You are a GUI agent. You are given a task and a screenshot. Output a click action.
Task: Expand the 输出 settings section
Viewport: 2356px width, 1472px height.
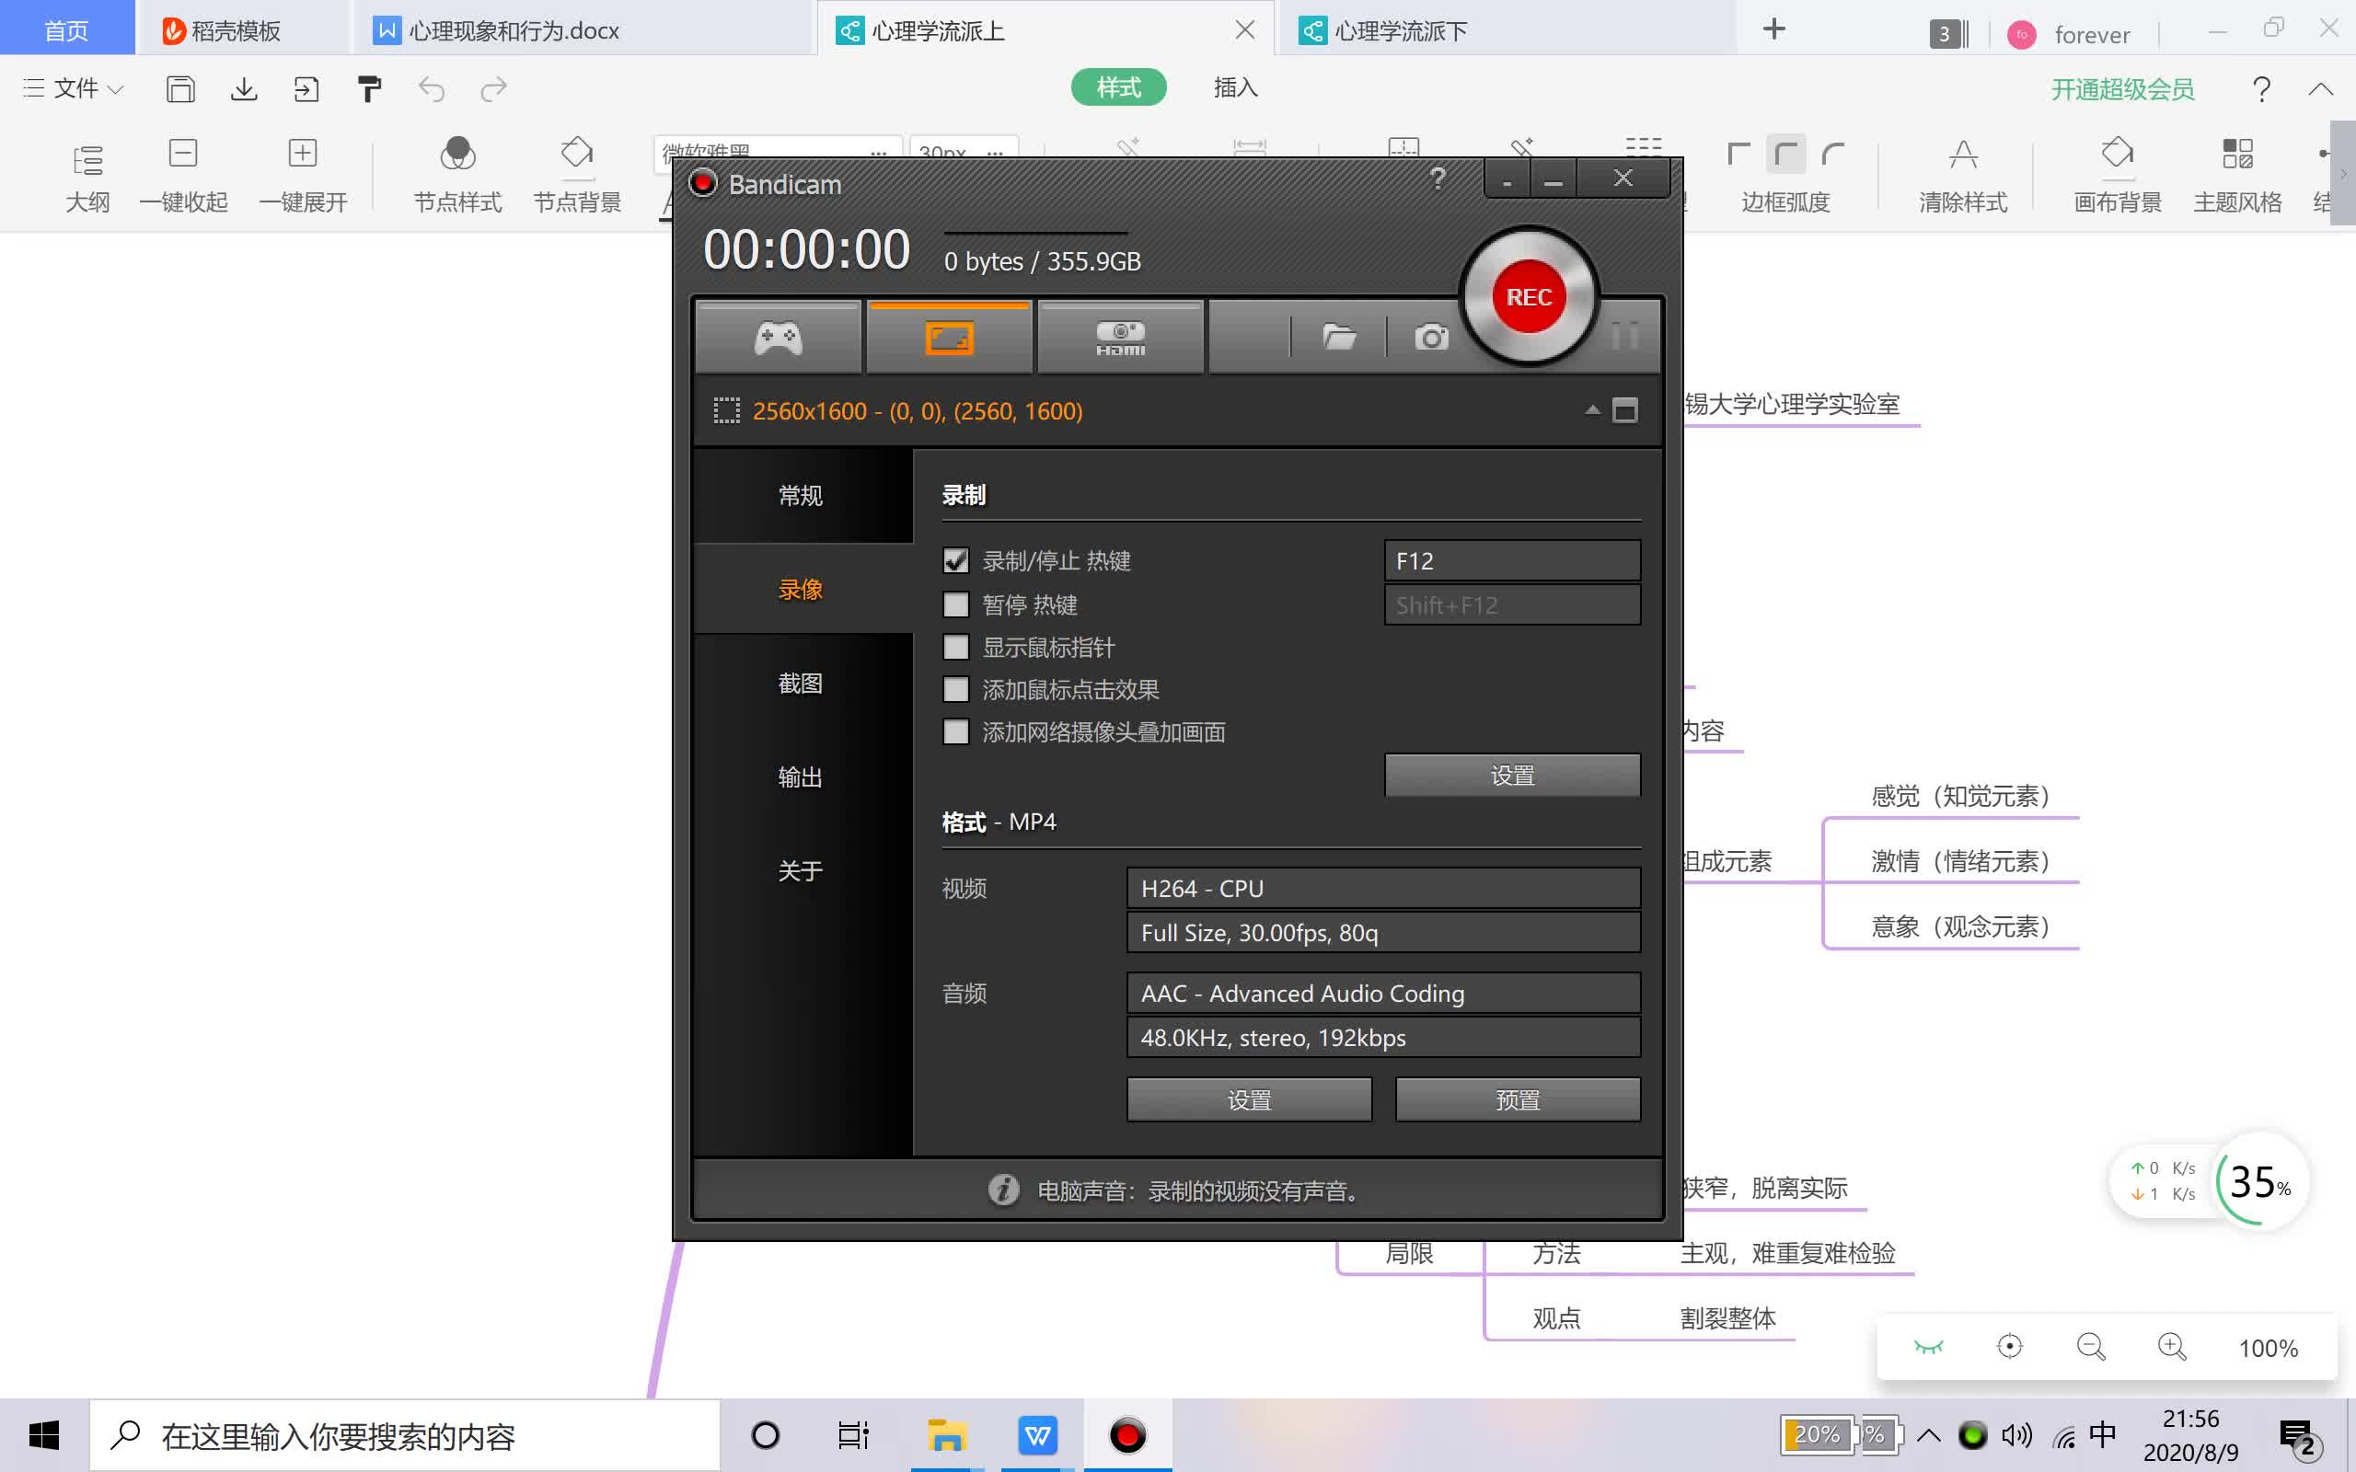(799, 776)
